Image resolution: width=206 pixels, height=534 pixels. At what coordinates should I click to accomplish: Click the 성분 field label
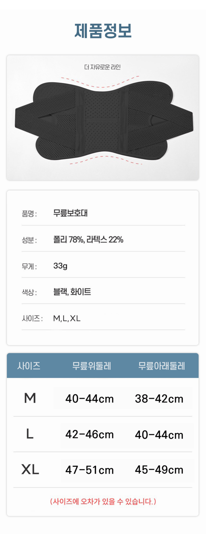click(29, 240)
